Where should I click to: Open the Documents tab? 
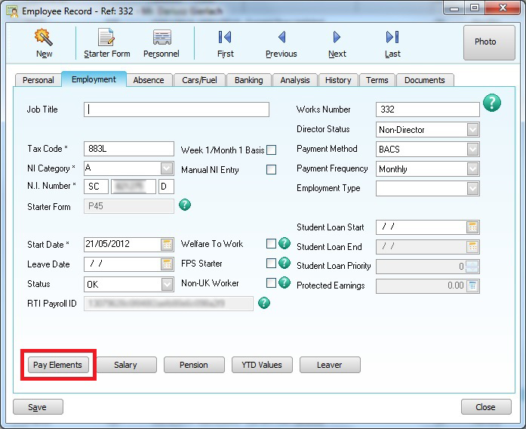(424, 80)
